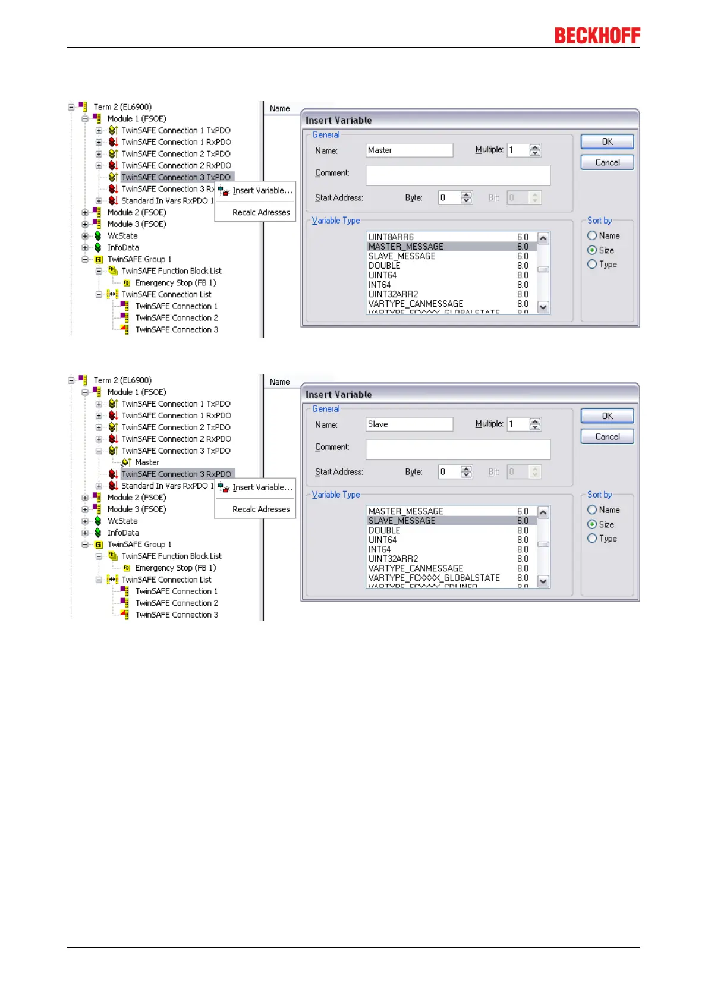Select Sort by Size in the Slave dialog
The width and height of the screenshot is (708, 1001).
[x=592, y=524]
